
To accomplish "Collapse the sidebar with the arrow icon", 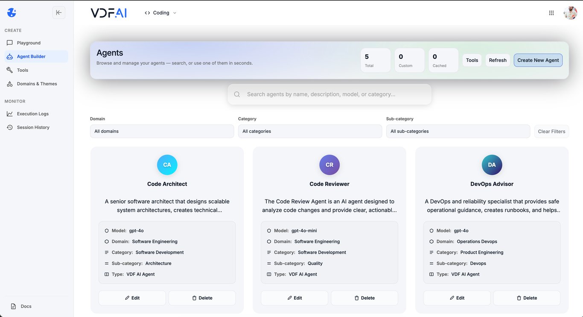I will 59,12.
